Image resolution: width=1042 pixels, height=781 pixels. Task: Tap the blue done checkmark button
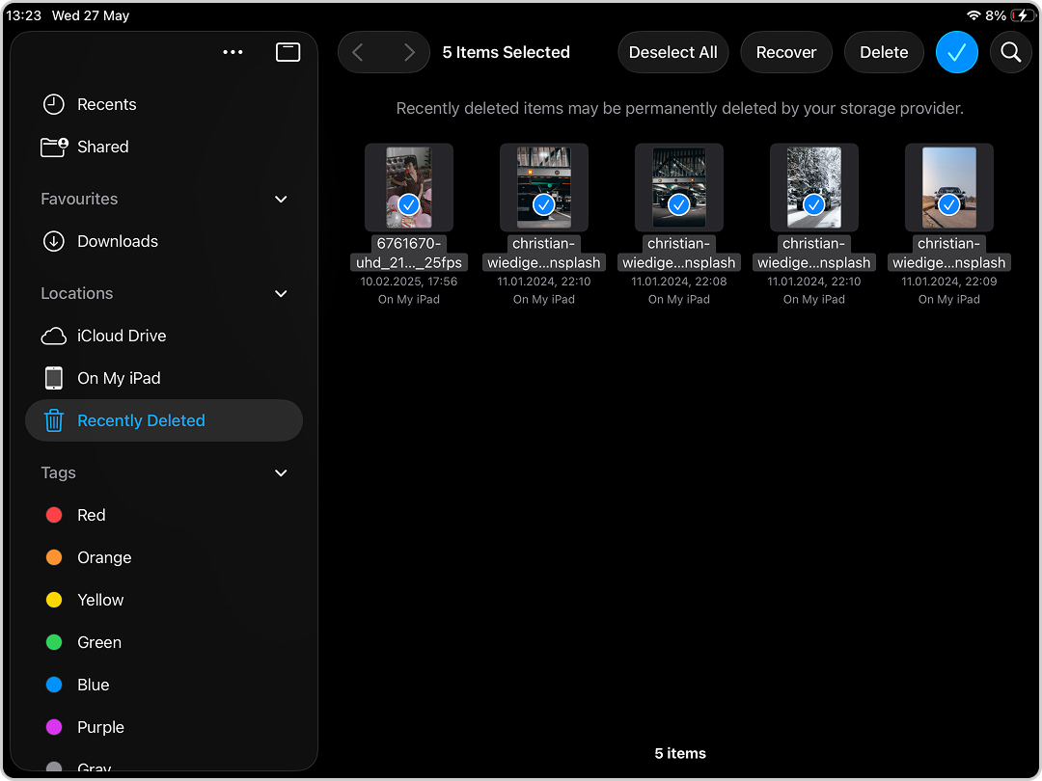(956, 52)
